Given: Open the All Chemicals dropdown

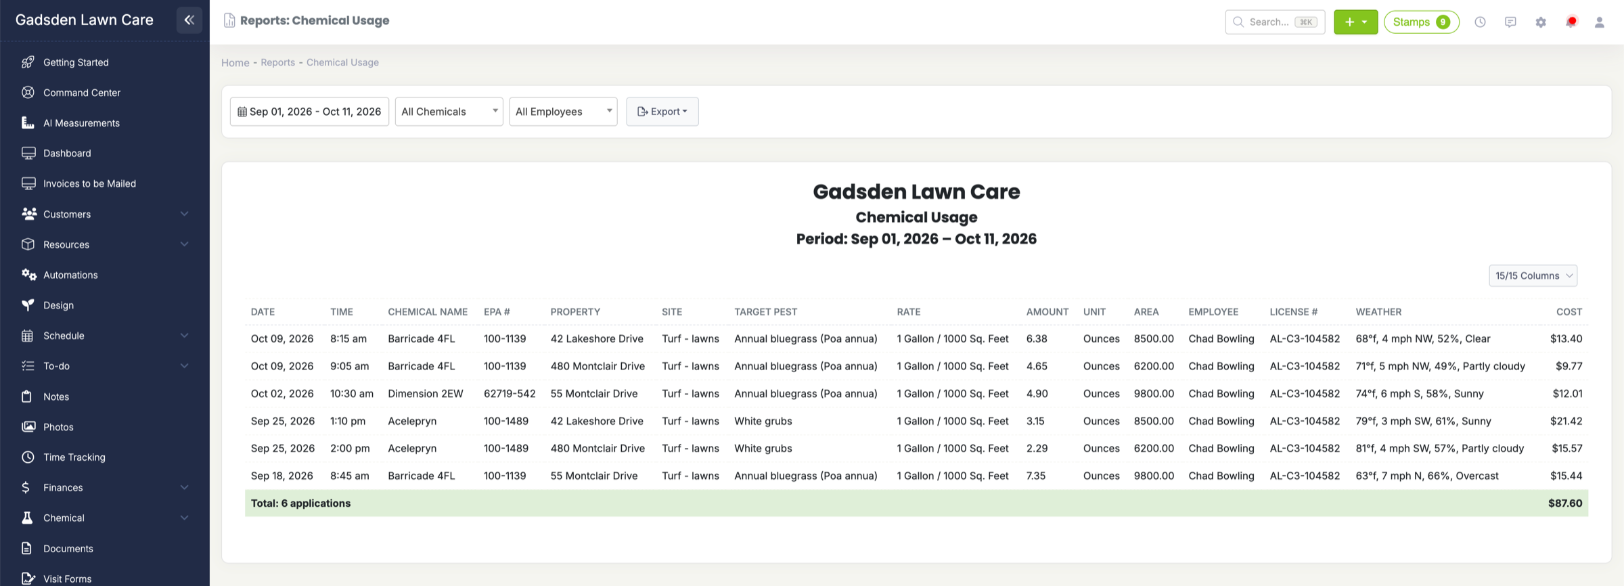Looking at the screenshot, I should pos(449,112).
